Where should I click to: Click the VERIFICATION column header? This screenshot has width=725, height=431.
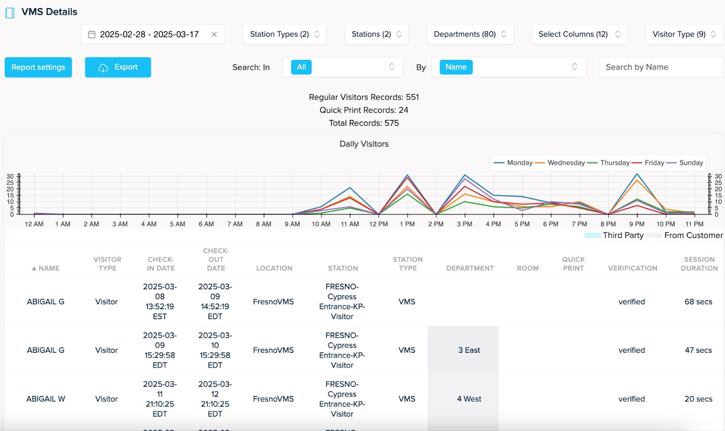click(633, 268)
